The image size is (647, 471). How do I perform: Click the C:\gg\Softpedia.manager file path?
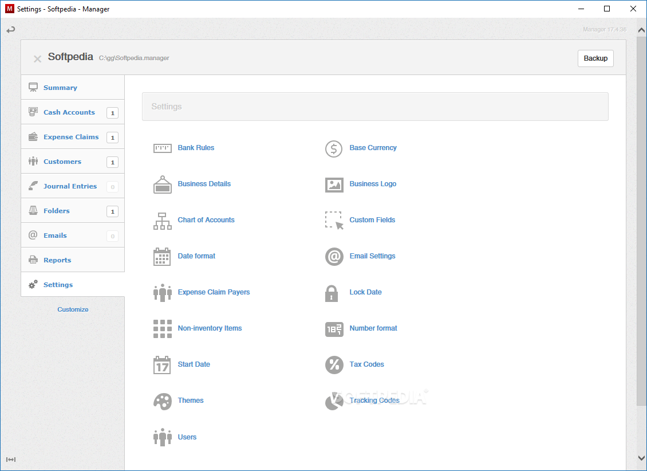[x=134, y=58]
